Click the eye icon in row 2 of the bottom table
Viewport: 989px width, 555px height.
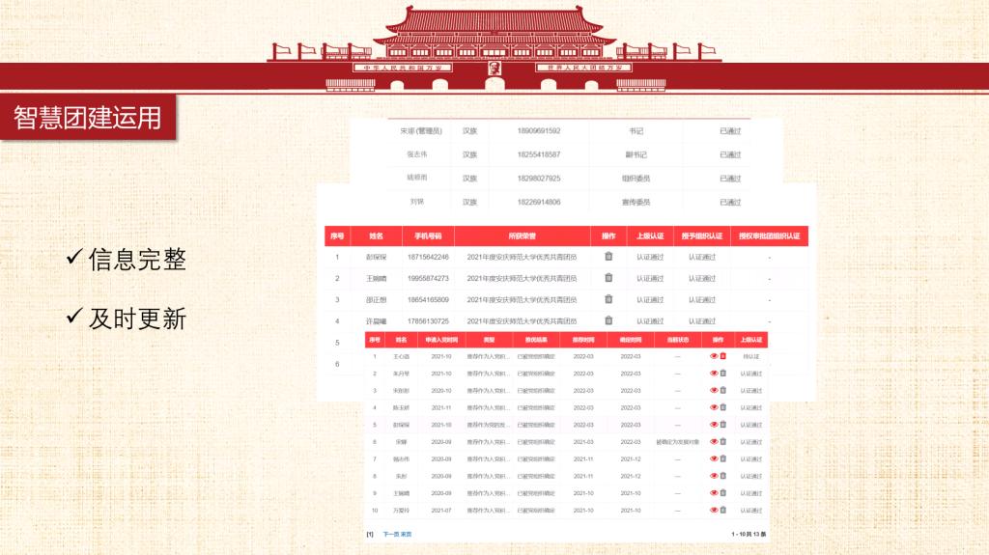click(714, 374)
